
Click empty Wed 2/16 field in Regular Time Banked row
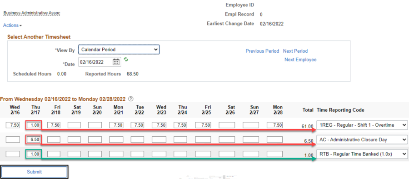point(13,154)
